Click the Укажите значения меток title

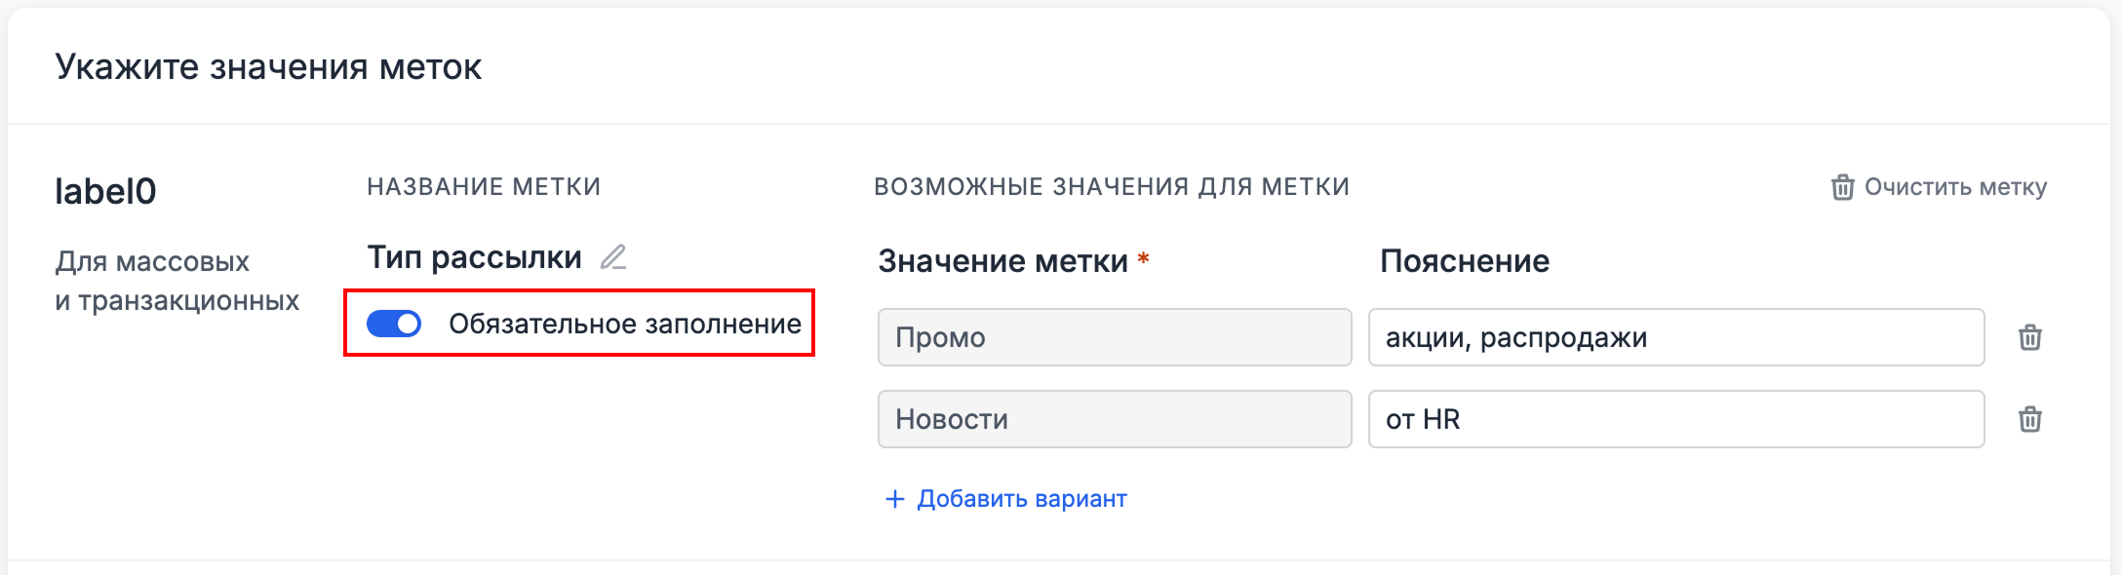tap(268, 67)
